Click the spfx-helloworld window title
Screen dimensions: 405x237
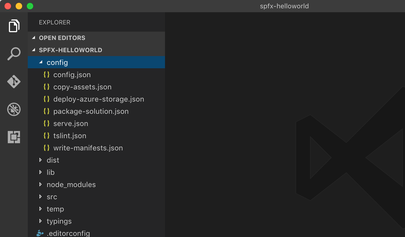[x=284, y=6]
